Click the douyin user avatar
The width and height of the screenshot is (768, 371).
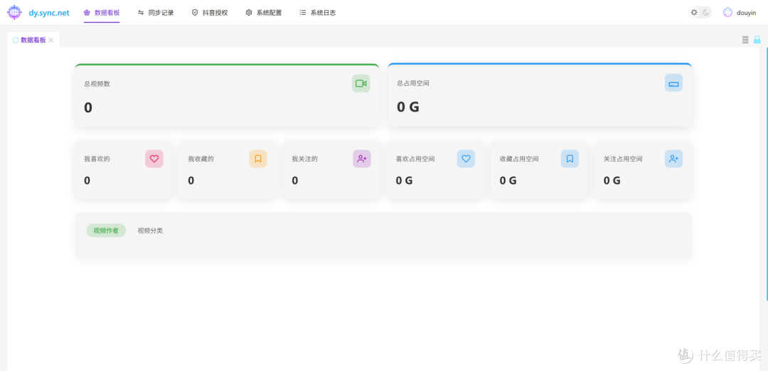coord(728,13)
